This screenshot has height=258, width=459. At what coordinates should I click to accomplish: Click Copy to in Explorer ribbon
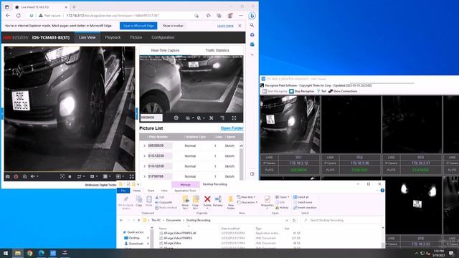195,202
